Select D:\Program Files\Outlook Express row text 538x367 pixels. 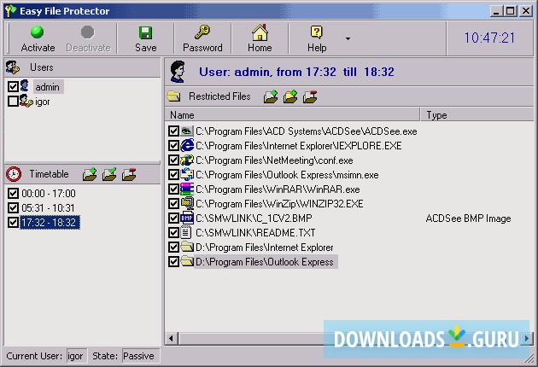click(x=264, y=262)
